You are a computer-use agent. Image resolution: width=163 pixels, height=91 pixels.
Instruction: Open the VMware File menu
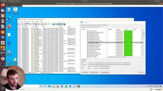tap(7, 6)
